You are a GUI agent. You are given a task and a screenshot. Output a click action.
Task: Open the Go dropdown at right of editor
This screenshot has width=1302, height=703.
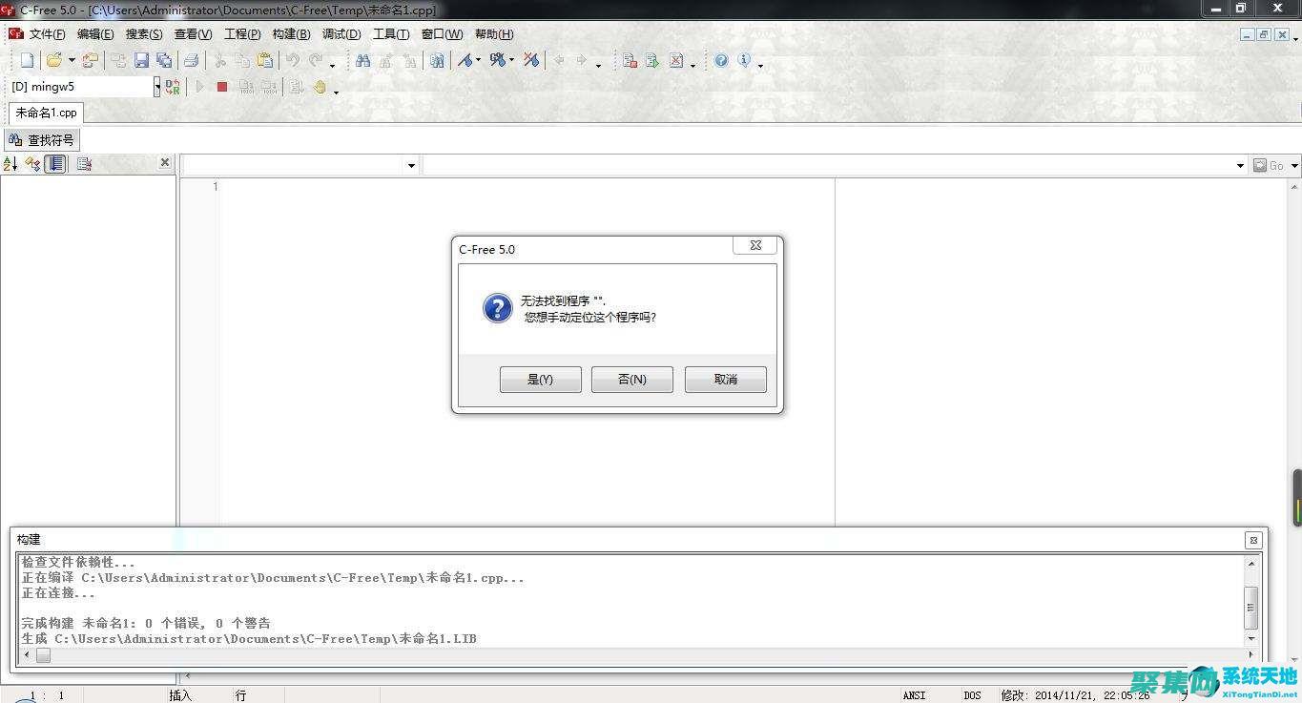point(1293,166)
